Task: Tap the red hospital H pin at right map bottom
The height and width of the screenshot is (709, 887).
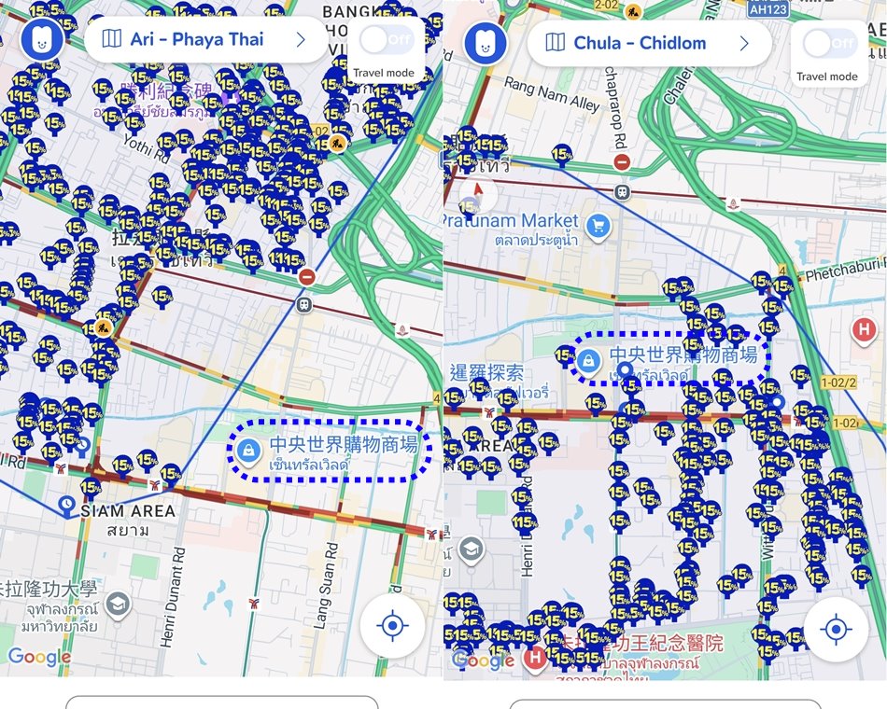Action: [535, 658]
